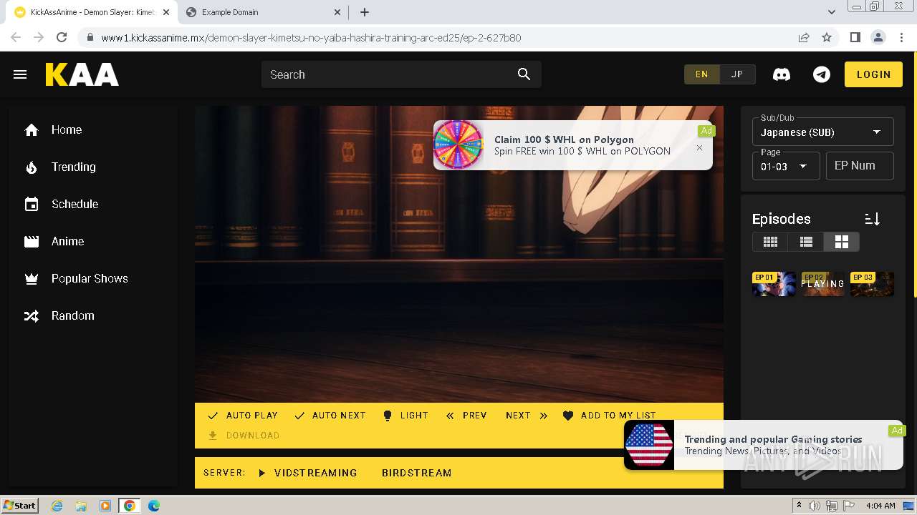Click the browser share page icon
The height and width of the screenshot is (515, 917).
[x=804, y=37]
